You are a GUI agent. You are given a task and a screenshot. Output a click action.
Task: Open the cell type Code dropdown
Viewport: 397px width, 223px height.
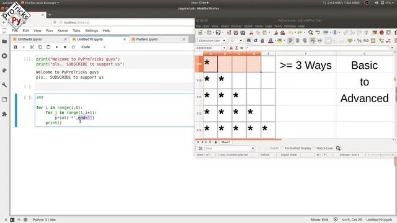94,47
